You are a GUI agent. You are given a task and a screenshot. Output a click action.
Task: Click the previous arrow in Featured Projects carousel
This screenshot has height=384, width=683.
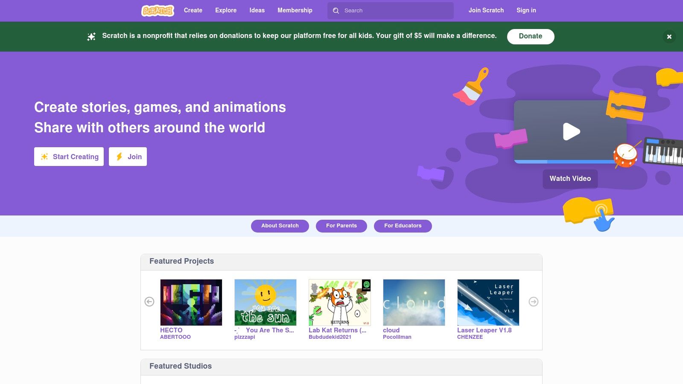click(x=149, y=302)
